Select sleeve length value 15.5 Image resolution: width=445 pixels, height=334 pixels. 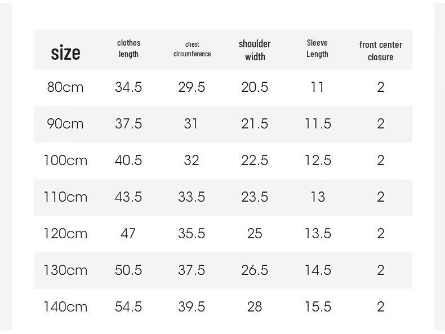[318, 306]
